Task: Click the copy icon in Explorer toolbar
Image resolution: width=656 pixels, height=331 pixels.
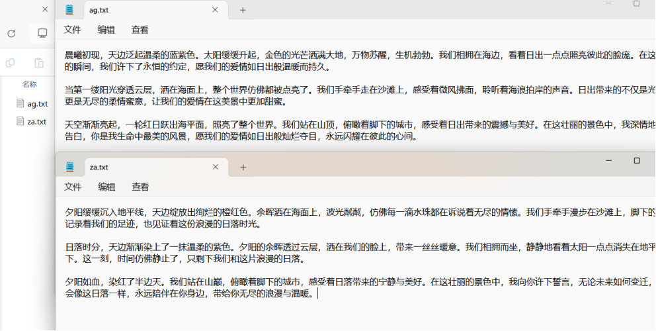Action: [x=10, y=63]
